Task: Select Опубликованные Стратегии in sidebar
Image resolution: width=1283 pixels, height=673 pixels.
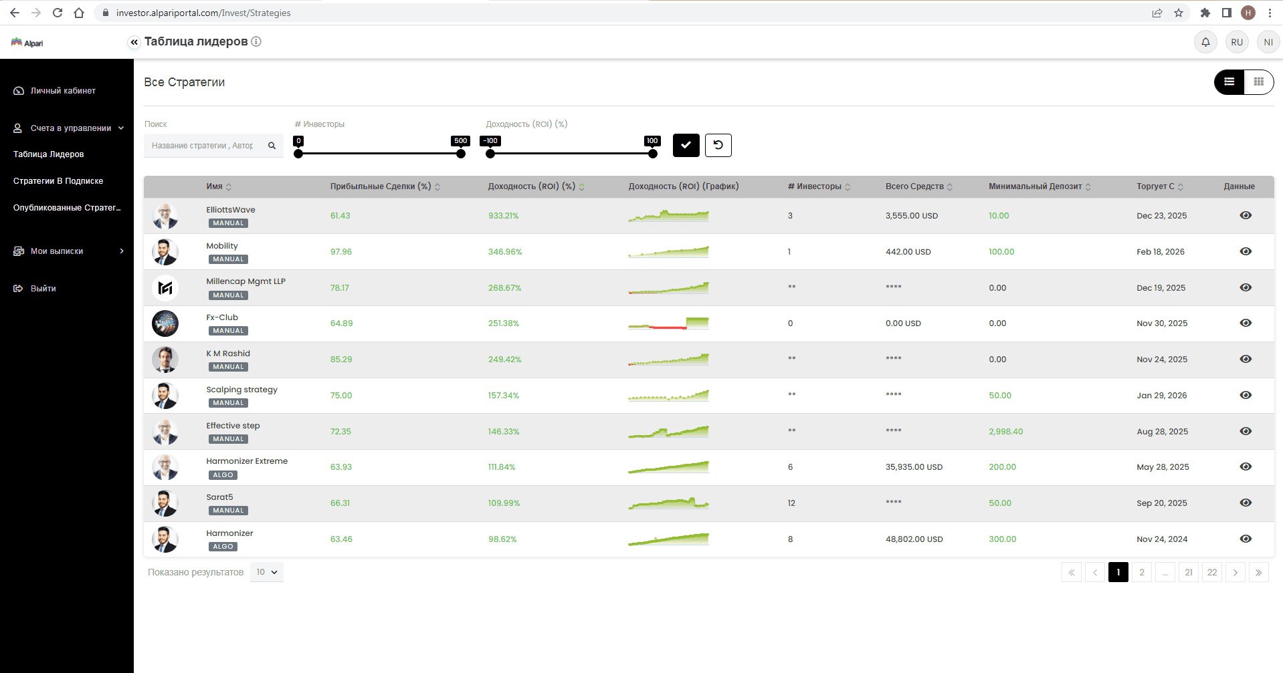Action: [x=67, y=208]
